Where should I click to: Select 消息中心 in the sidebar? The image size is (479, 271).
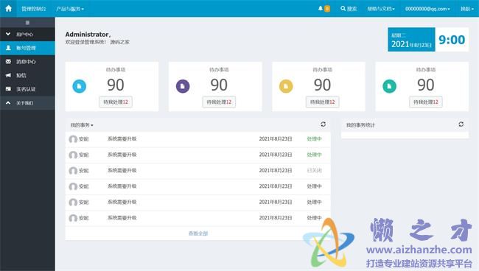click(x=27, y=62)
